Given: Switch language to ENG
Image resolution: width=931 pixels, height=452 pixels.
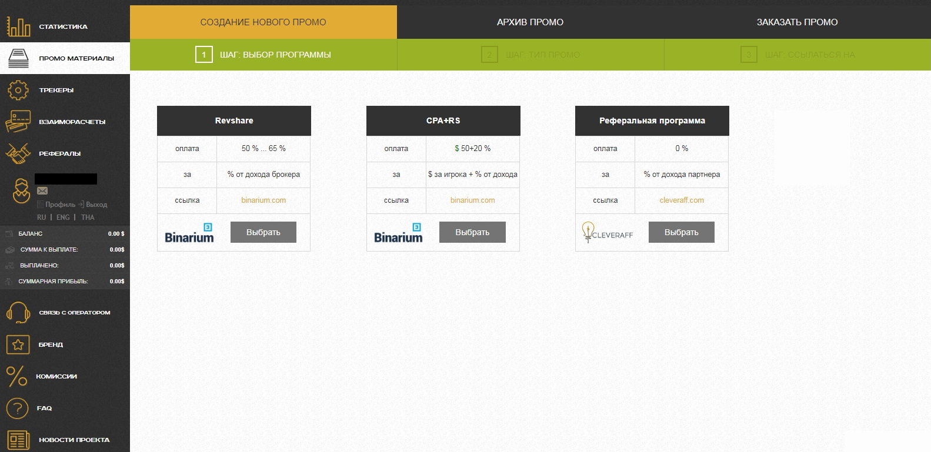Looking at the screenshot, I should pyautogui.click(x=63, y=217).
